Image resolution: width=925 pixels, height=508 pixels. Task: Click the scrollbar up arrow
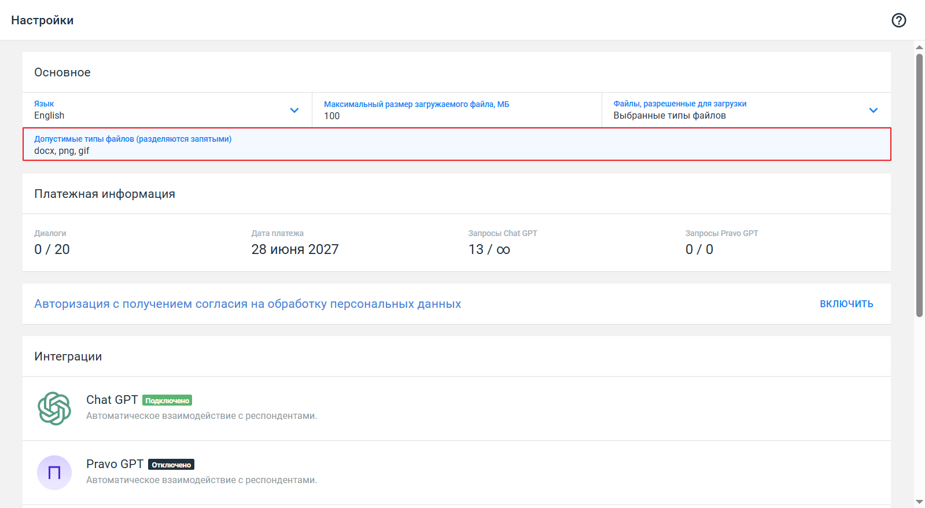[x=919, y=47]
